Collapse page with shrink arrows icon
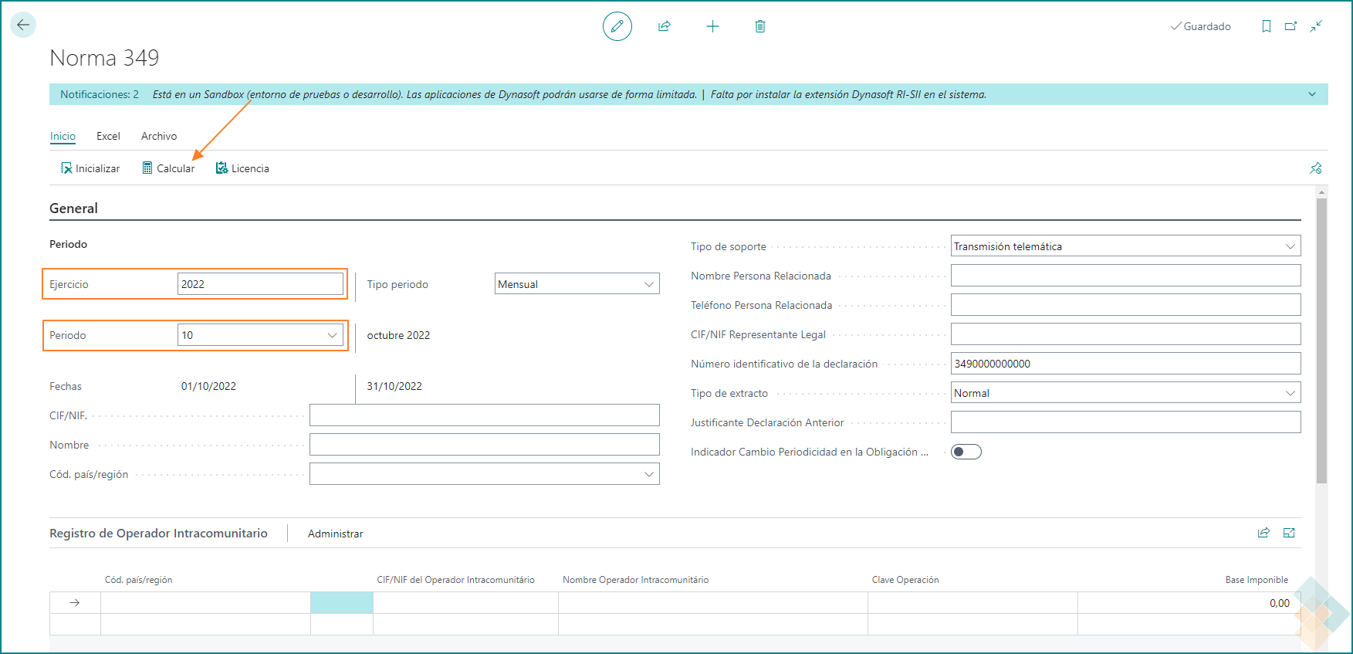Viewport: 1353px width, 654px height. tap(1316, 26)
